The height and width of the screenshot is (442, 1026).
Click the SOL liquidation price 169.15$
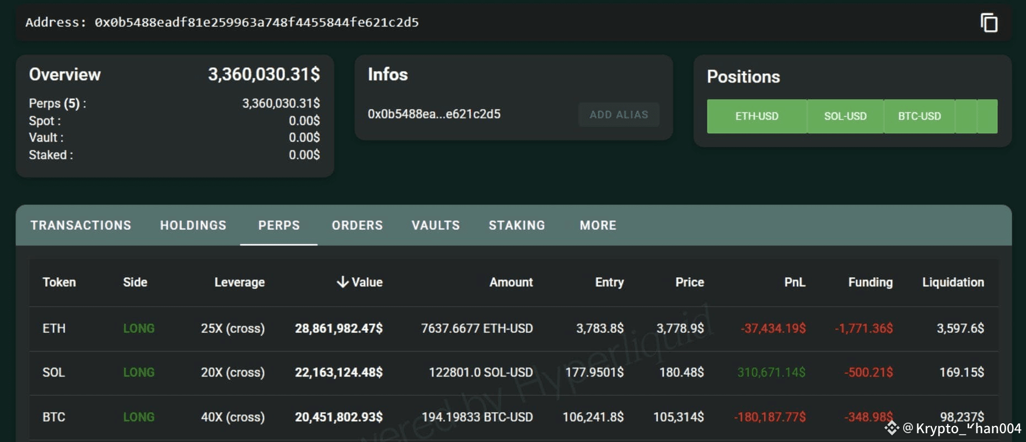point(961,373)
